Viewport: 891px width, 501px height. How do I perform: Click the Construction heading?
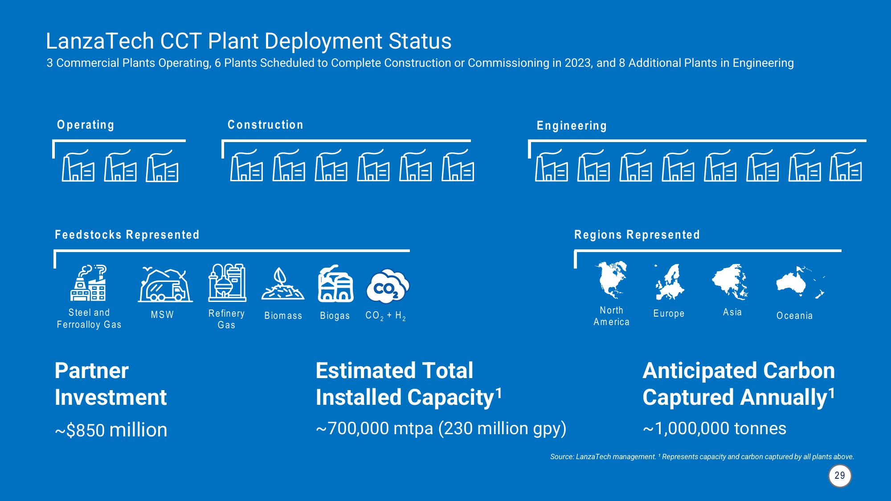[x=266, y=125]
